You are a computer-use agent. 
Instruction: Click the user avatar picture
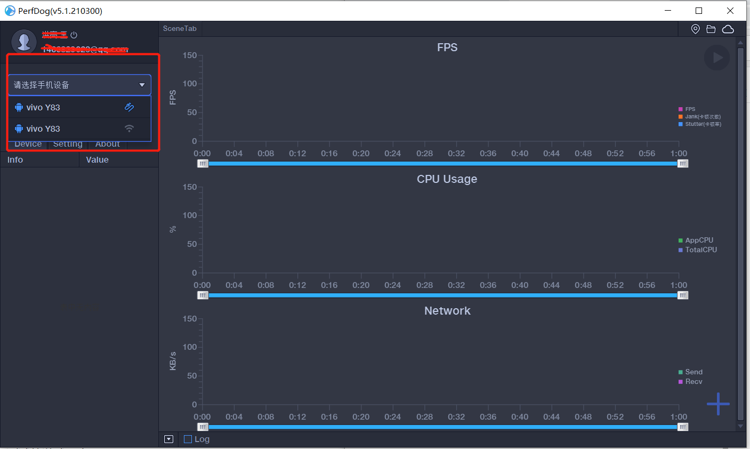23,42
